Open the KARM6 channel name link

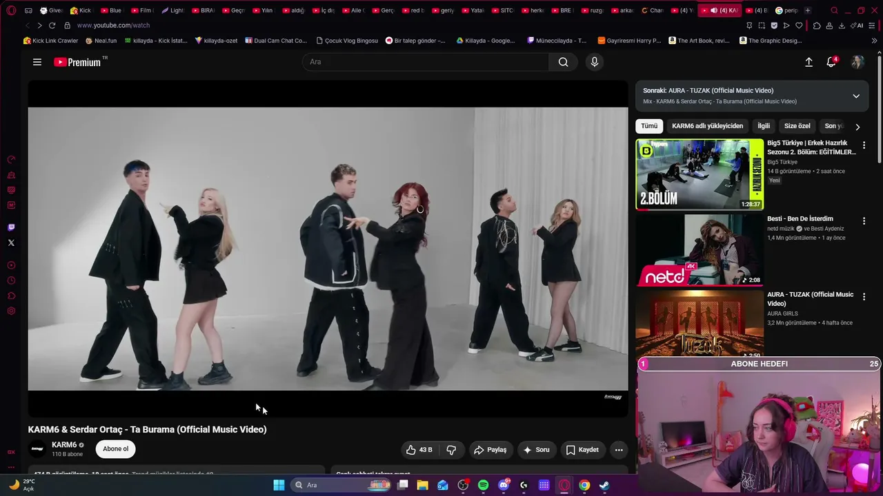64,445
